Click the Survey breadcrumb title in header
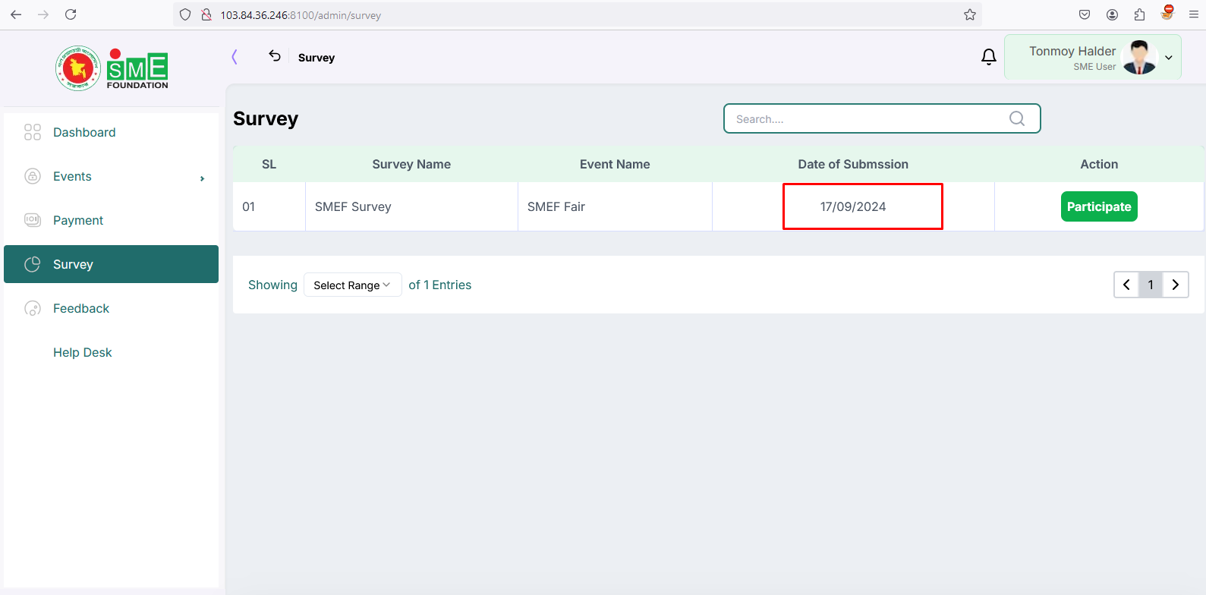Image resolution: width=1206 pixels, height=595 pixels. point(316,58)
